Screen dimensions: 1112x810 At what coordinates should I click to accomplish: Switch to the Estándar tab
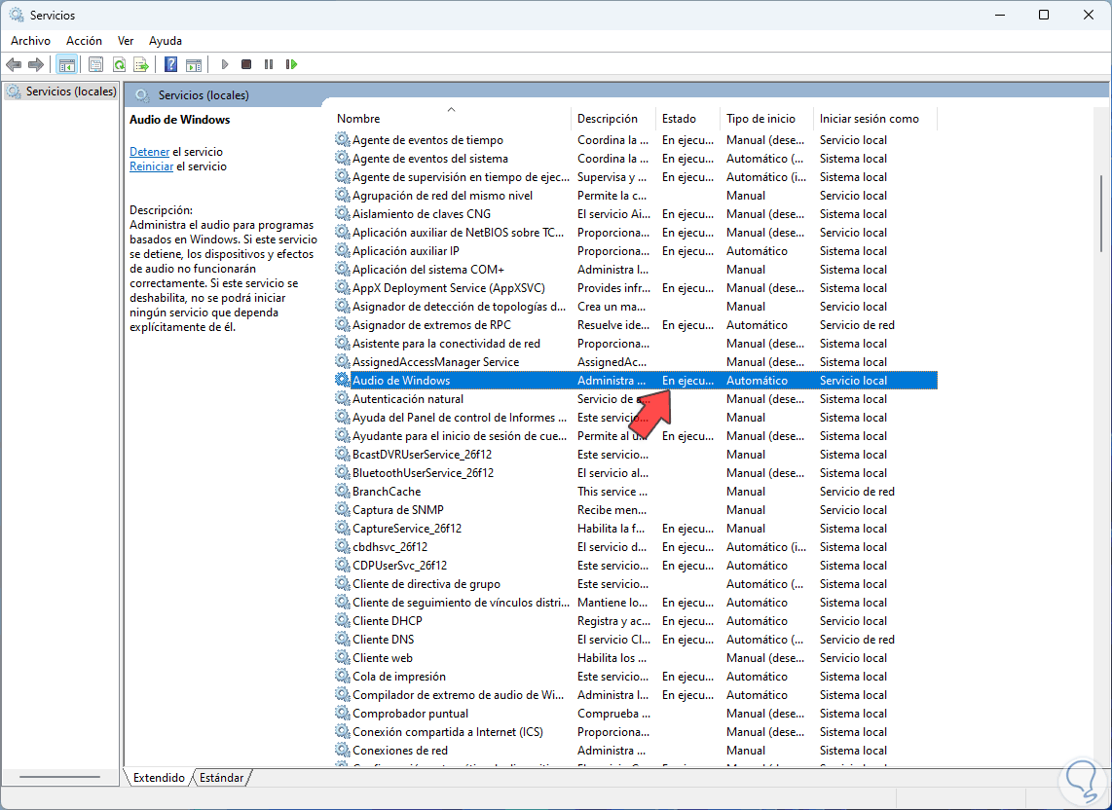coord(221,777)
